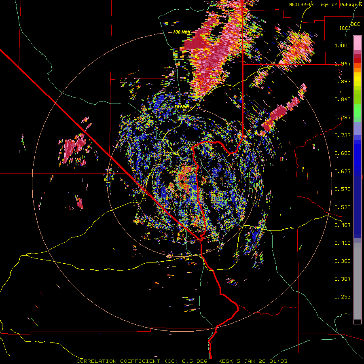Screen dimensions: 364x364
Task: Click the 0.573 scale value
Action: coord(343,189)
